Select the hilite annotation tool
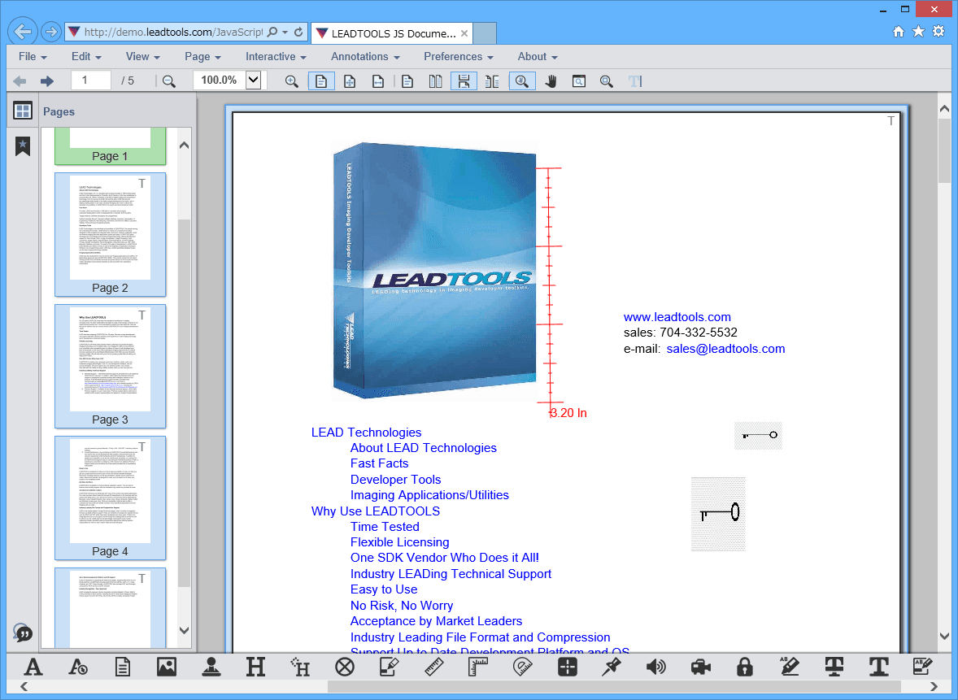This screenshot has width=958, height=700. (x=255, y=667)
